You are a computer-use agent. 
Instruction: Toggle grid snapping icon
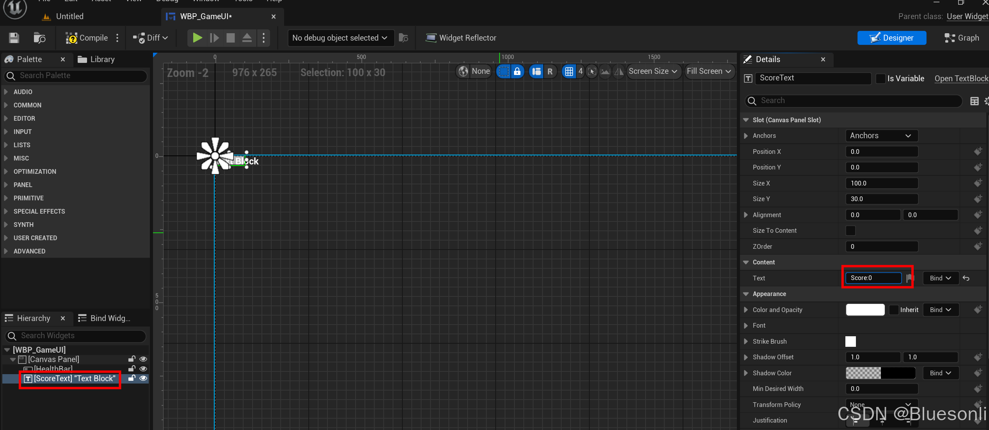coord(569,71)
